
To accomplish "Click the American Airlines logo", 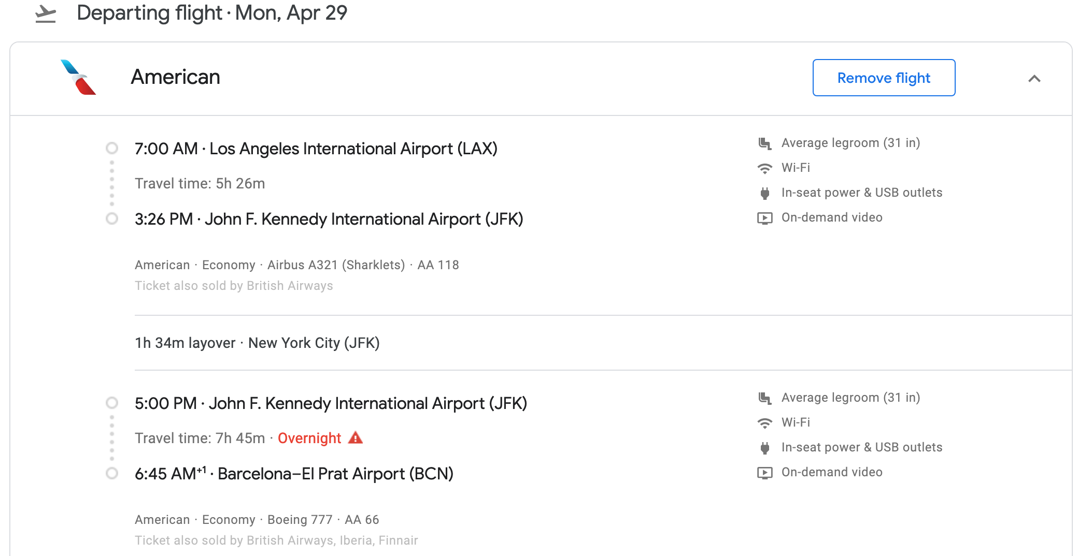I will pyautogui.click(x=78, y=77).
